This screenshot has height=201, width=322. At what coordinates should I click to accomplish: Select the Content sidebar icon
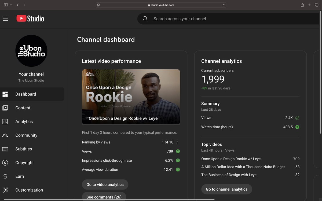(x=5, y=108)
